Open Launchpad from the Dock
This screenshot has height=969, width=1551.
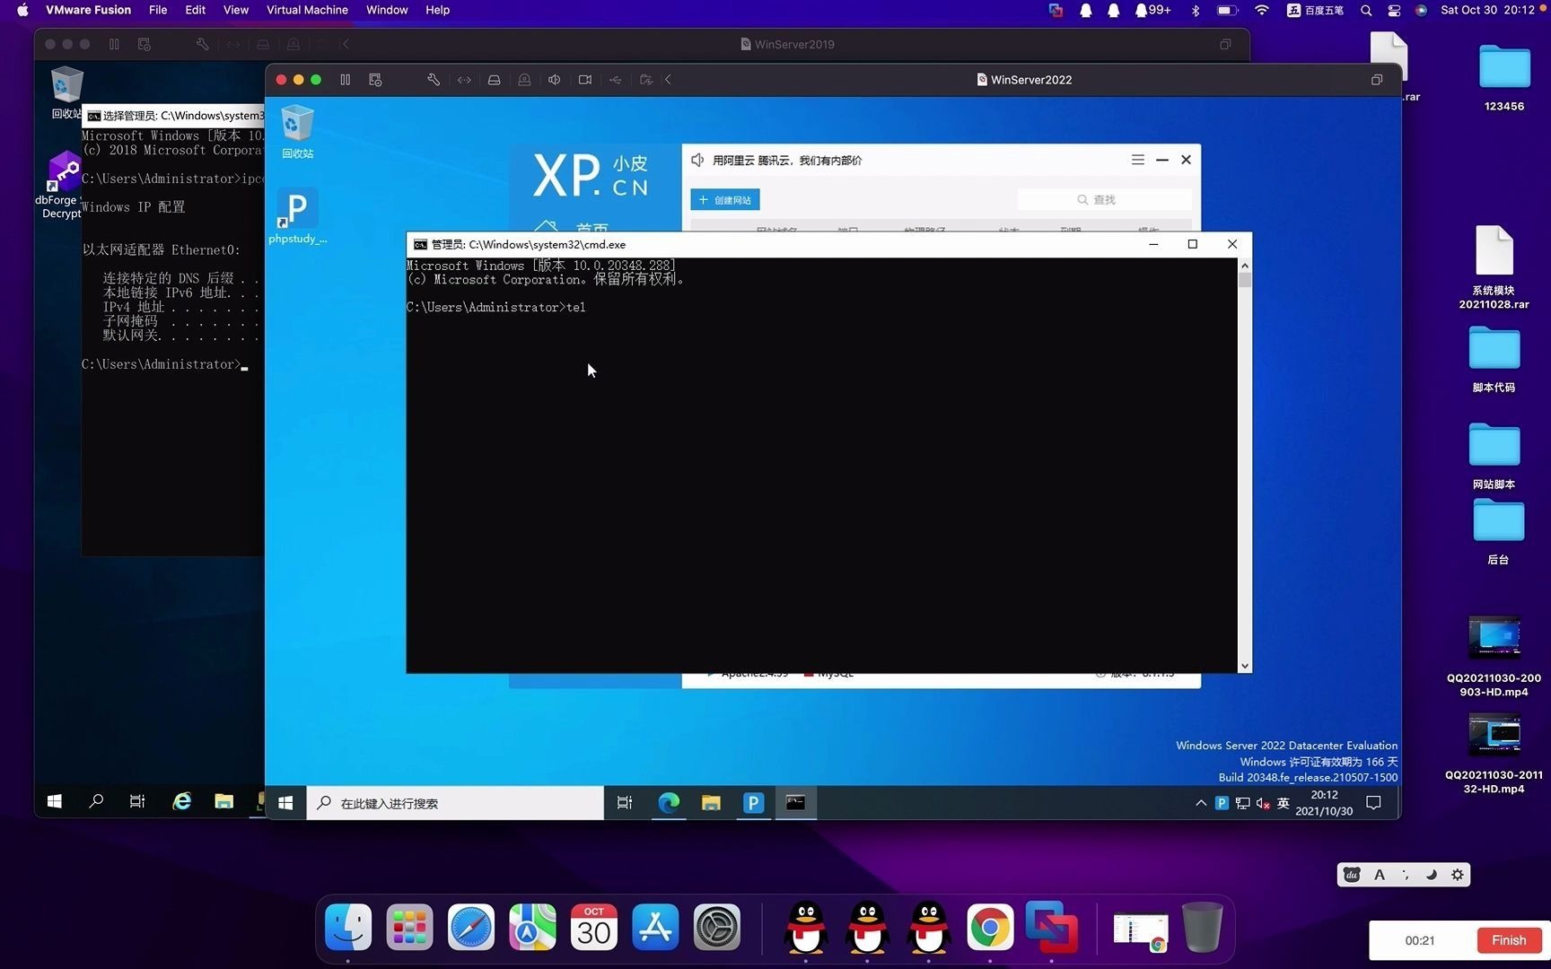pos(409,928)
